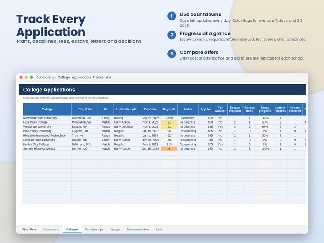The image size is (324, 243).
Task: Click the file name Scholarship-College-Application-Tracker.xlsx
Action: click(x=74, y=77)
